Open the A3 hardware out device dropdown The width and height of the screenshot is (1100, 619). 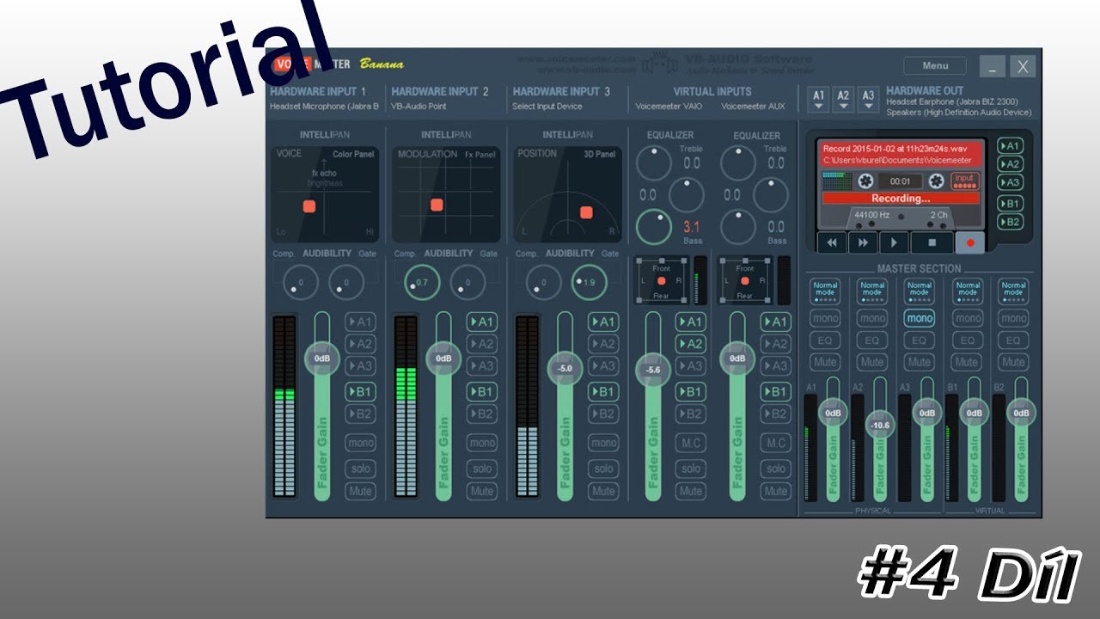(869, 99)
